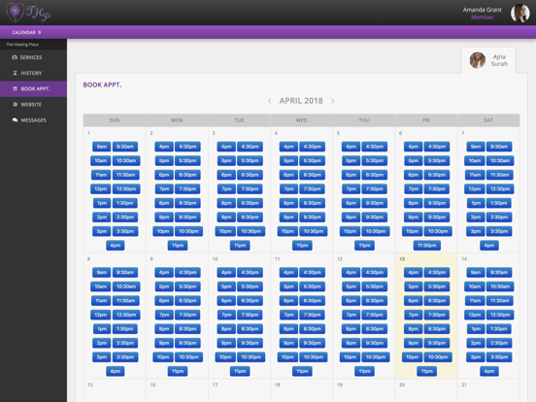536x402 pixels.
Task: Click The Healing Place label
Action: [x=22, y=45]
